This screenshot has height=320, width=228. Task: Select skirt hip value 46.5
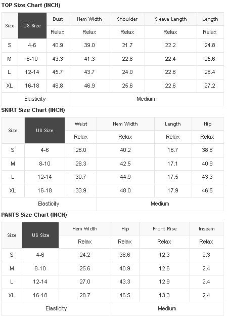click(x=207, y=190)
